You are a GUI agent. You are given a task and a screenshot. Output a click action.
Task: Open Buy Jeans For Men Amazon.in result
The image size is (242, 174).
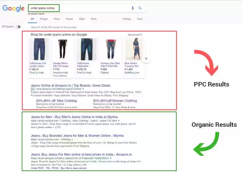tap(81, 154)
